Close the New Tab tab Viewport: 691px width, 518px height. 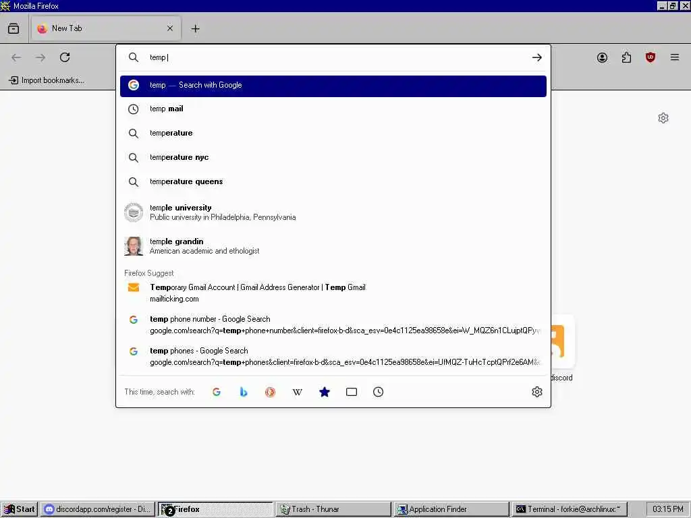click(x=169, y=28)
